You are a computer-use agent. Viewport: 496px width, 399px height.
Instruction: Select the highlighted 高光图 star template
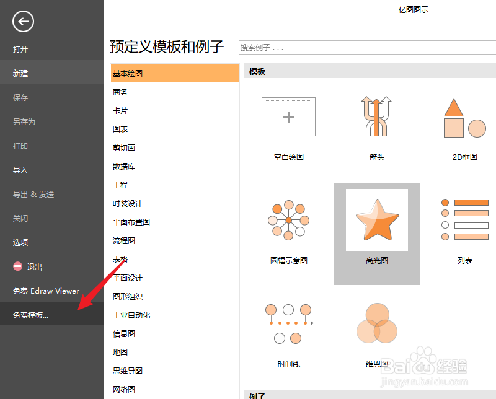[377, 220]
